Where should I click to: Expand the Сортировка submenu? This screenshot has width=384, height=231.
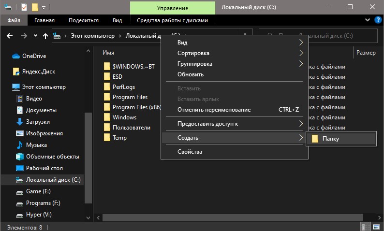pos(235,53)
